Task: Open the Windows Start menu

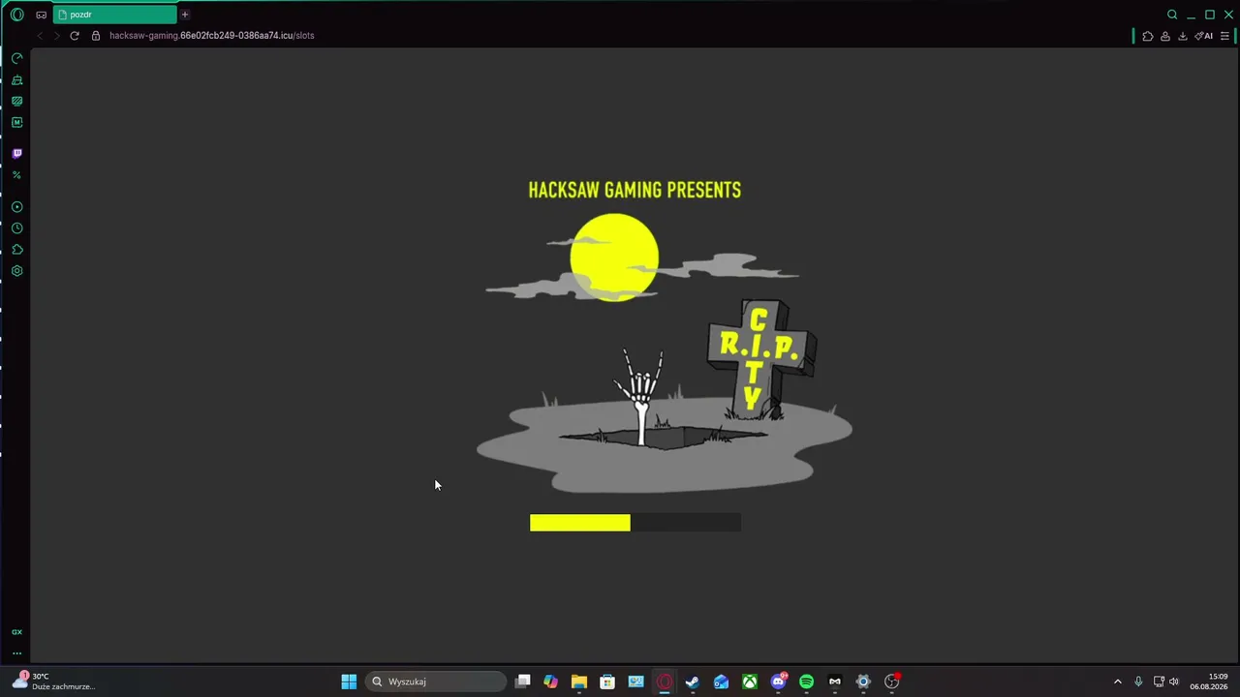Action: point(349,682)
